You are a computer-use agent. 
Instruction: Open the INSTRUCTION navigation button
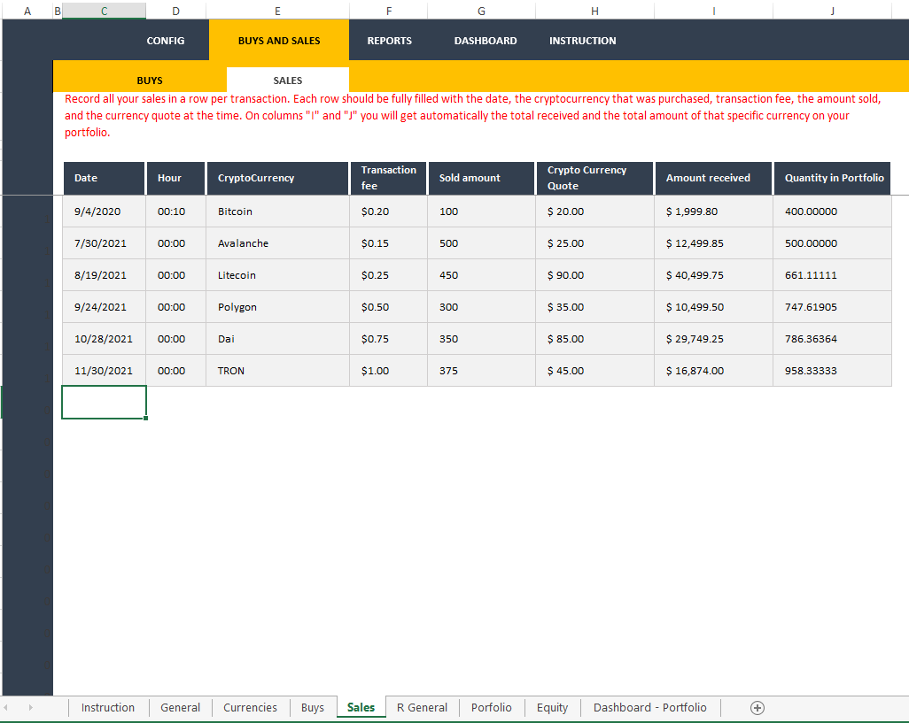(583, 41)
